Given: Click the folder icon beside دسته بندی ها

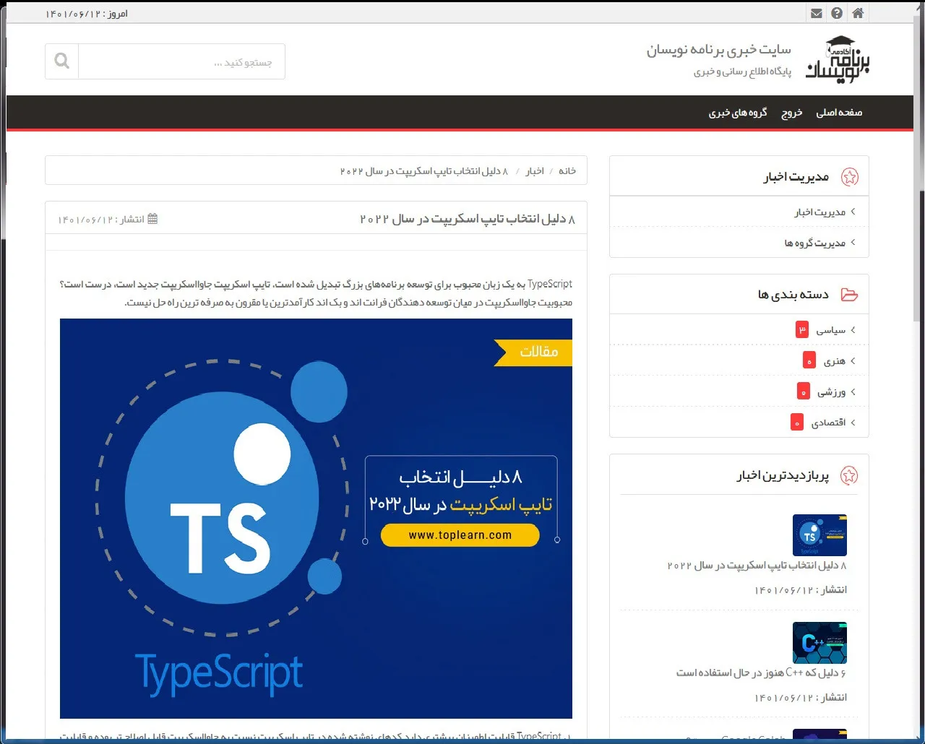Looking at the screenshot, I should point(849,295).
